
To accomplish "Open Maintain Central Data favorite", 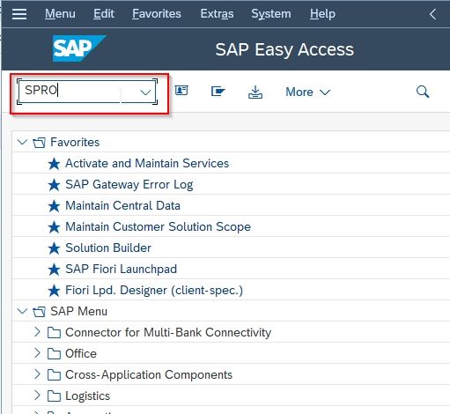I will point(122,205).
